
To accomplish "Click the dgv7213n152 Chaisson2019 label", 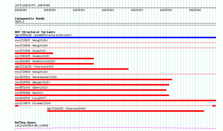I will click(x=35, y=66).
